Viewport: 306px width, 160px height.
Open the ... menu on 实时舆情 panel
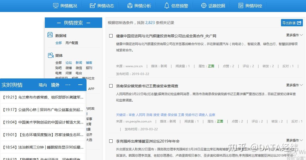(68, 85)
